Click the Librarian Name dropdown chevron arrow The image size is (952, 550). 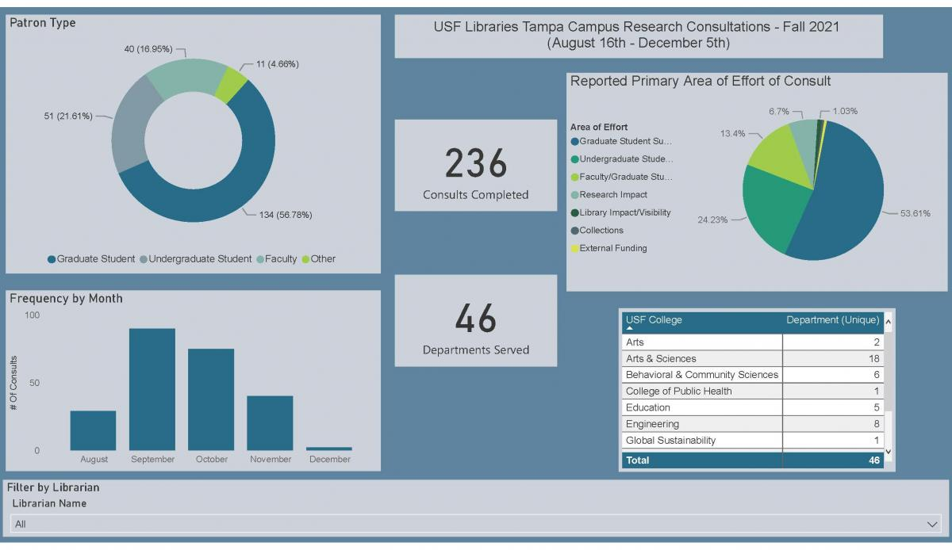(x=931, y=525)
